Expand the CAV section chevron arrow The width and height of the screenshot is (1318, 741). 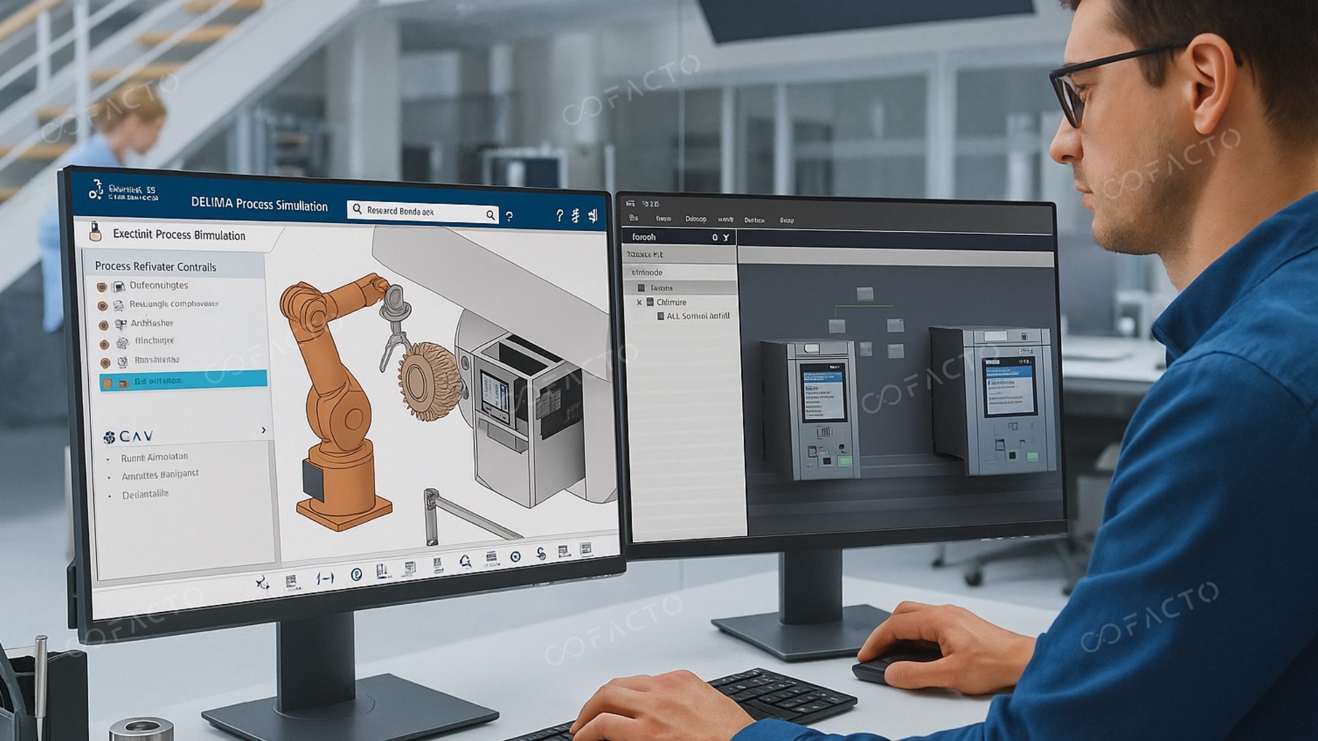(x=264, y=430)
